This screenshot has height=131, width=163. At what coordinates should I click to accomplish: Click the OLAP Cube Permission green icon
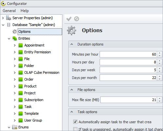coord(21,72)
